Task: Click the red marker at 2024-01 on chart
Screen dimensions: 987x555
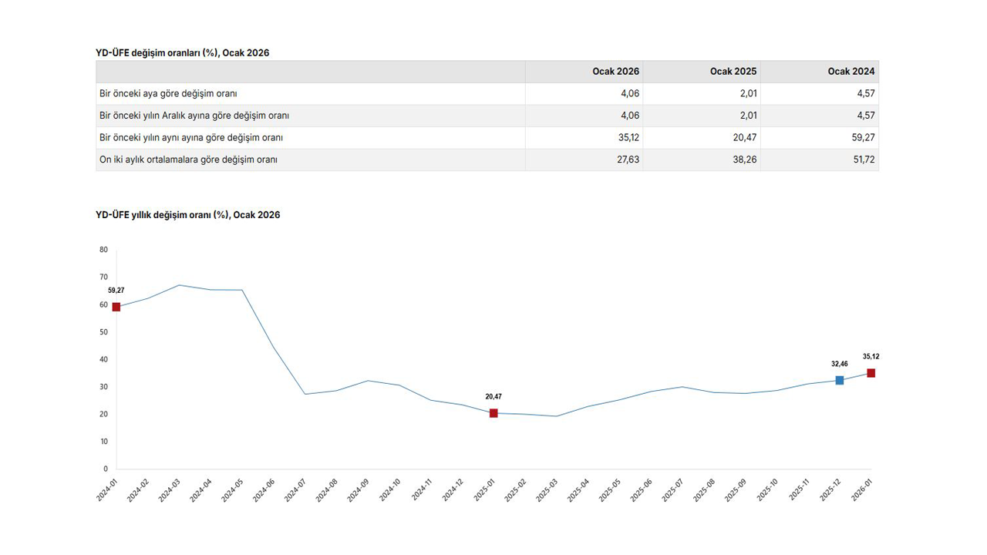Action: coord(116,307)
